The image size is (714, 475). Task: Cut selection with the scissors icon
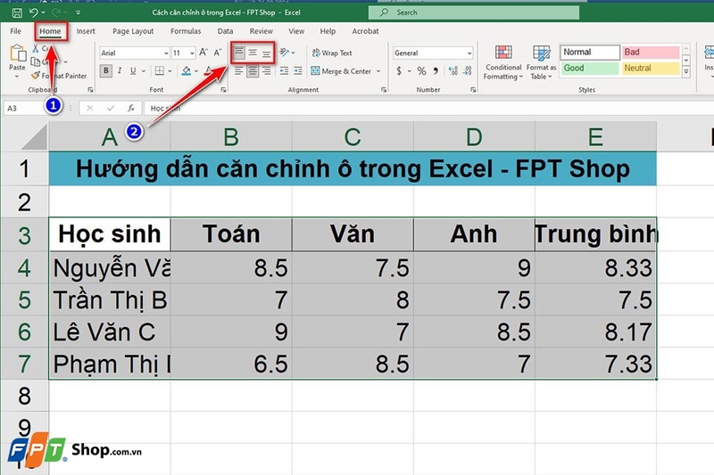(35, 48)
